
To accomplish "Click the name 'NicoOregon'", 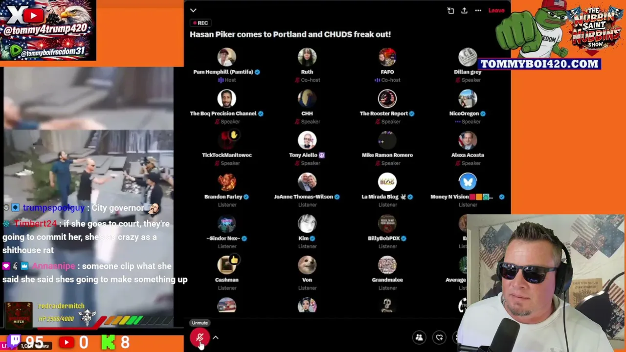I will (464, 113).
